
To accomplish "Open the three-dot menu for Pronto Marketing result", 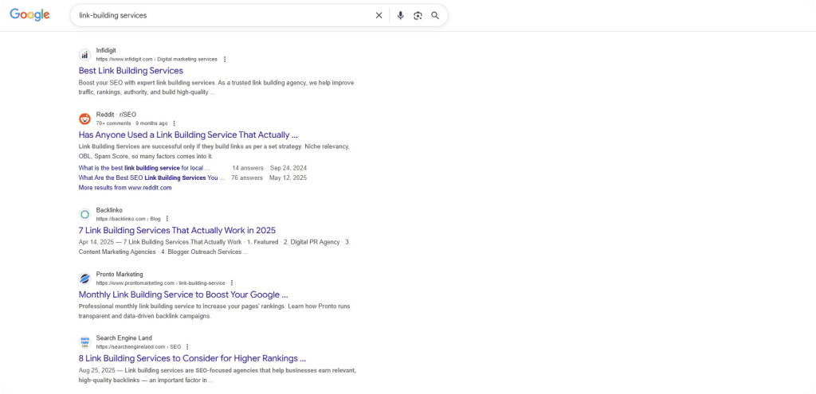I will point(232,283).
